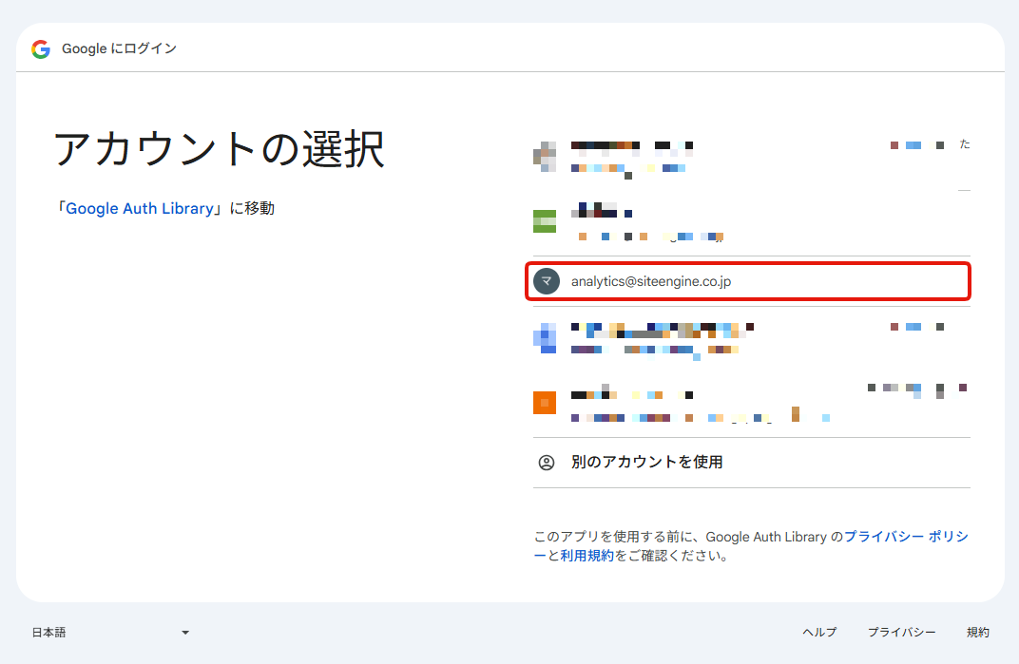Select the account with the blue avatar
Viewport: 1019px width, 664px height.
tap(751, 338)
